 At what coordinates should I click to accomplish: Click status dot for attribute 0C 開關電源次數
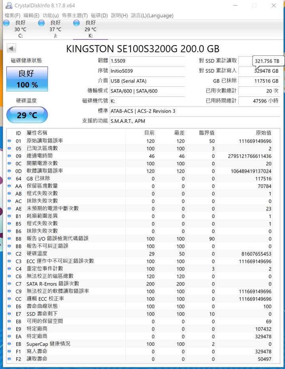tap(9, 164)
